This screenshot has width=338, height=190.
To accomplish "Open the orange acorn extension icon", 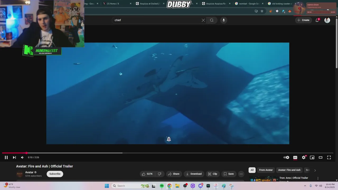I will click(271, 11).
